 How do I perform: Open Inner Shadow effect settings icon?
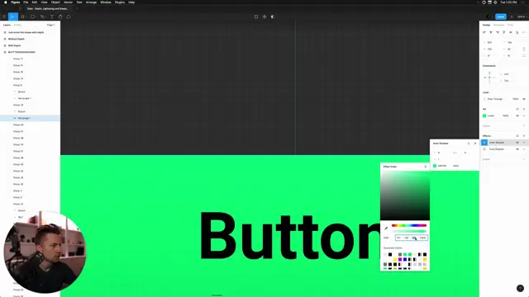coord(484,143)
